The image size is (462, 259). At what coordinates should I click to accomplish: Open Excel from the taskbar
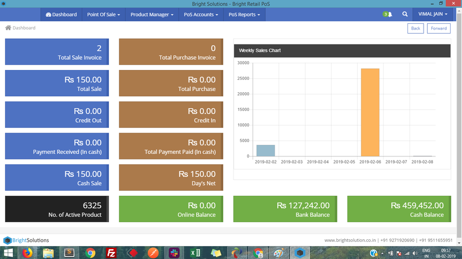pyautogui.click(x=195, y=253)
